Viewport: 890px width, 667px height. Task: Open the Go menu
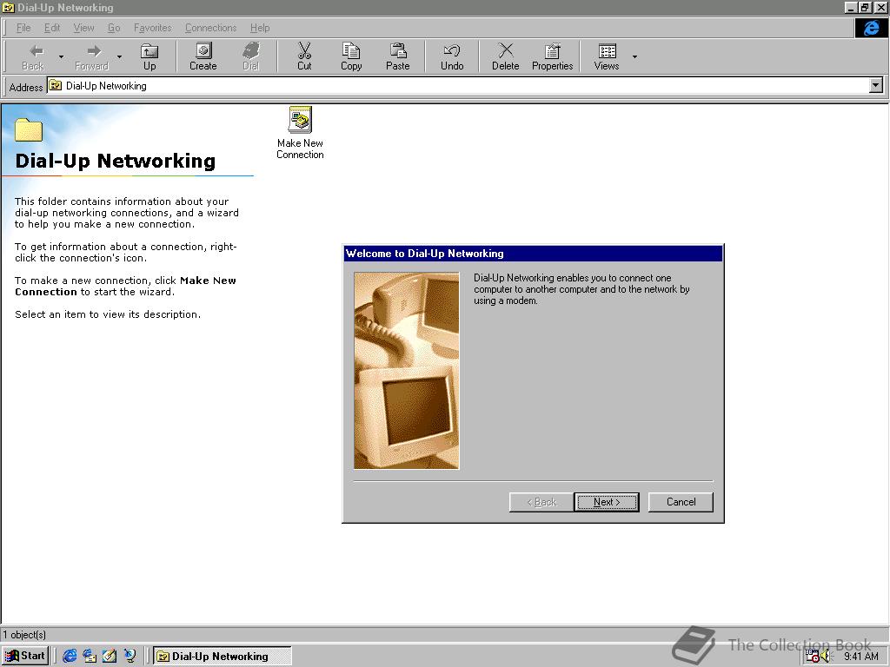click(x=114, y=28)
